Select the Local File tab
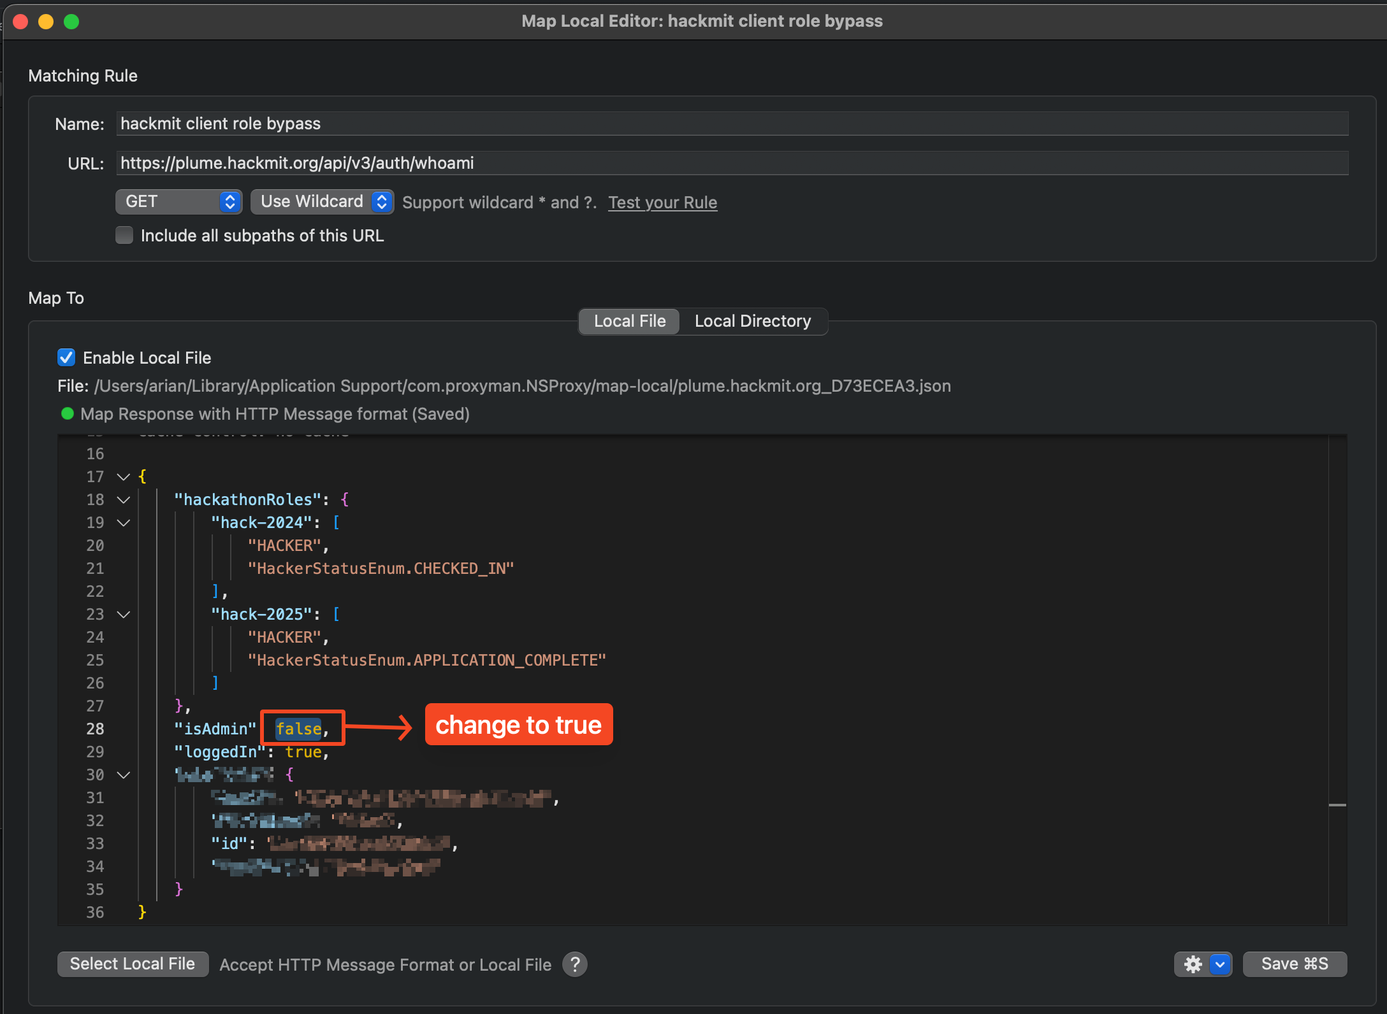1387x1014 pixels. tap(628, 321)
